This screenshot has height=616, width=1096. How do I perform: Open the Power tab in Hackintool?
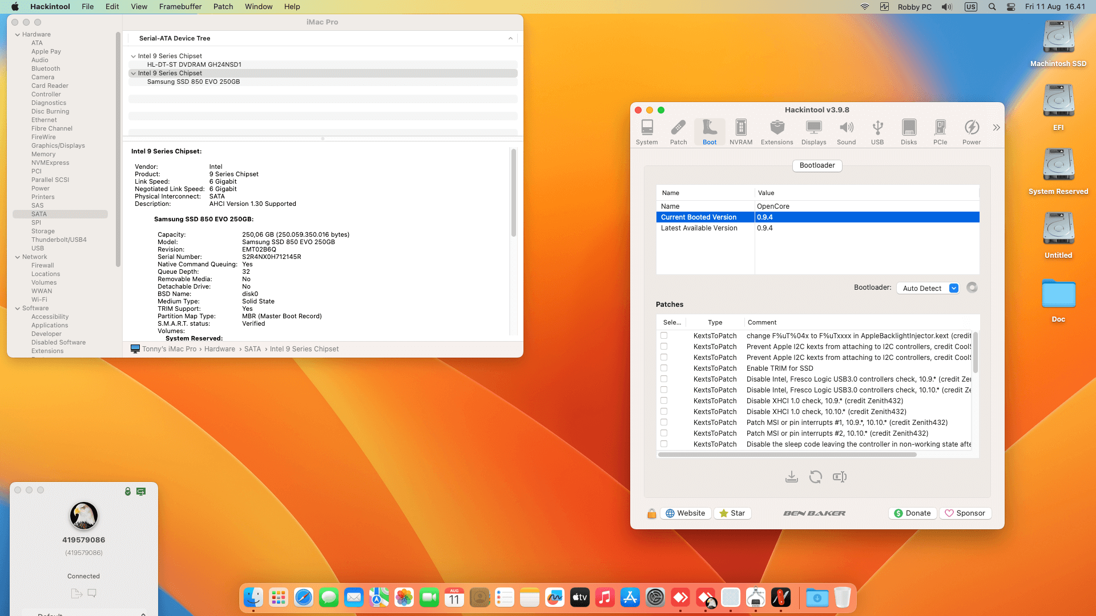(972, 132)
